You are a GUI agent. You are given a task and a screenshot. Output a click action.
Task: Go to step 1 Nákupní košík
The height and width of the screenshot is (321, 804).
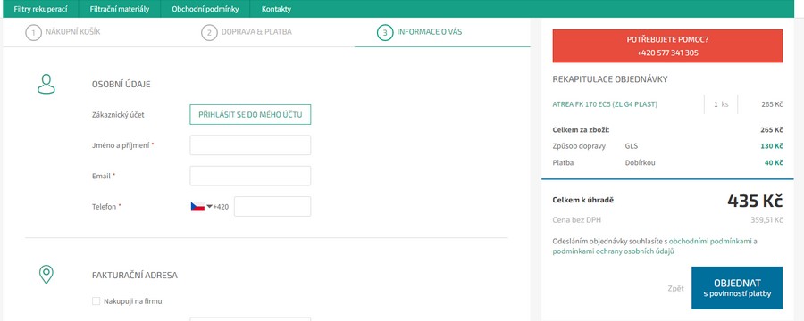[63, 32]
